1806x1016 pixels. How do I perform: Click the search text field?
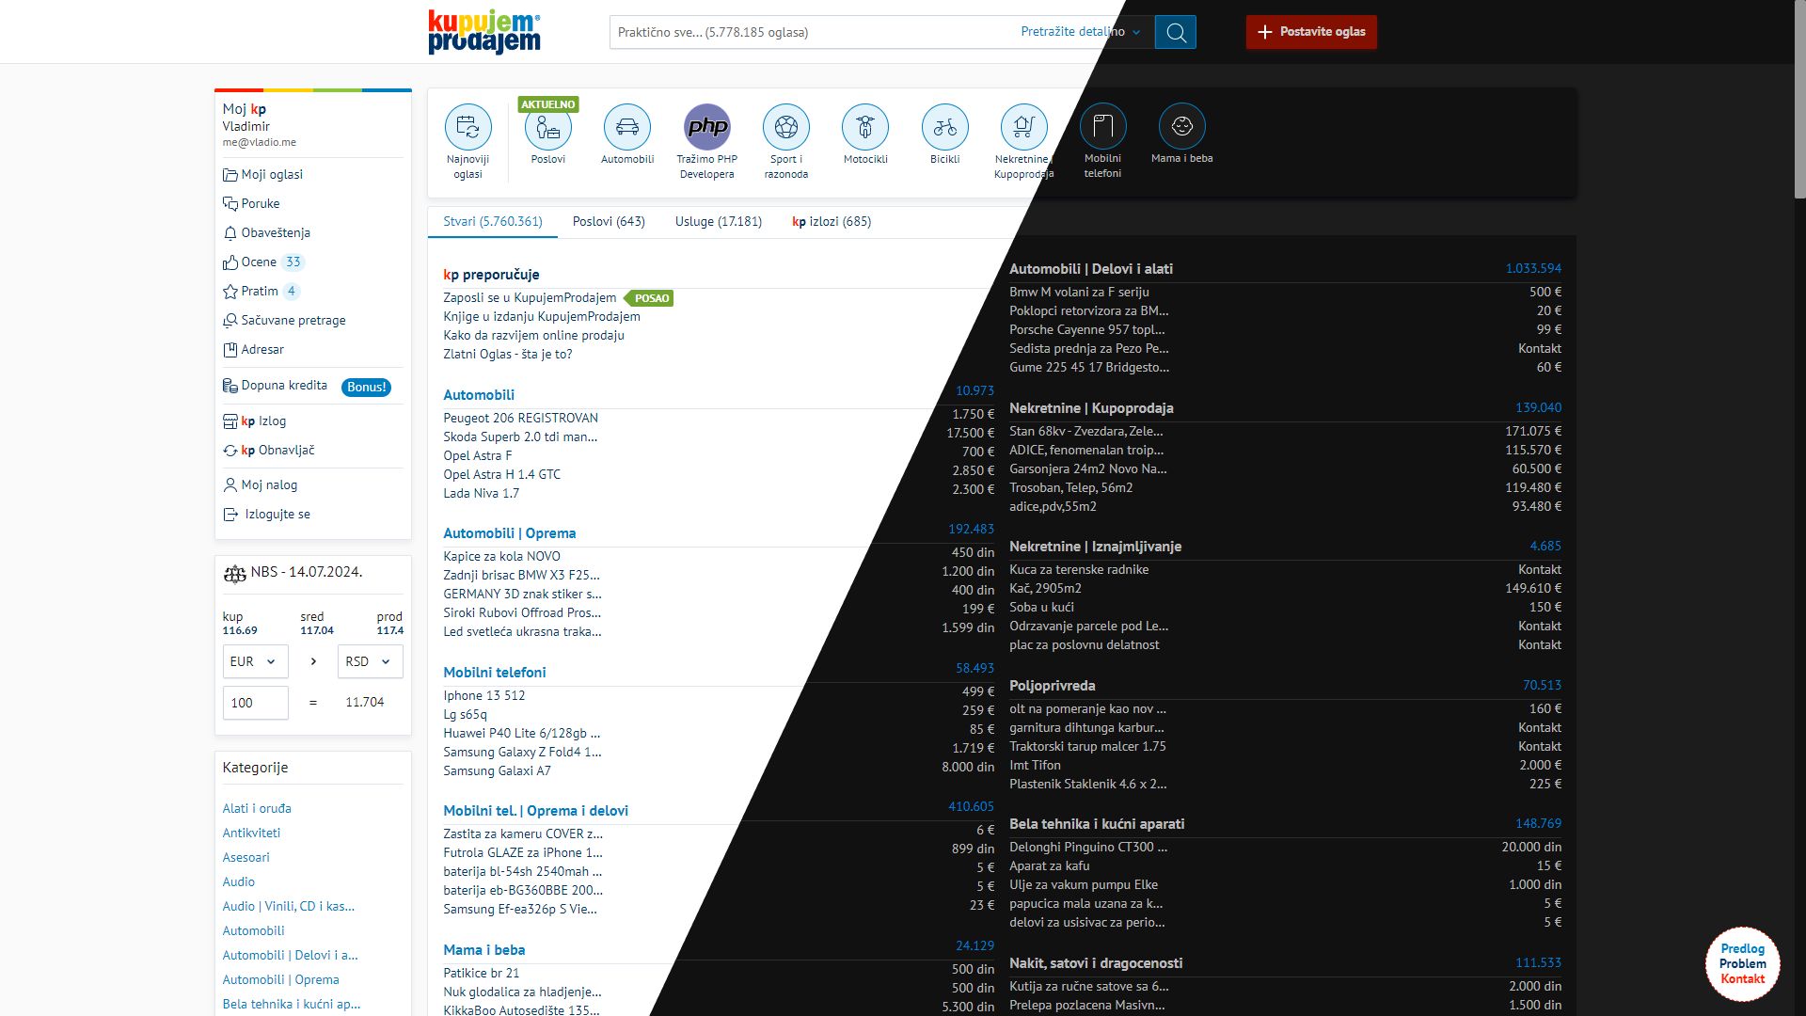tap(814, 32)
